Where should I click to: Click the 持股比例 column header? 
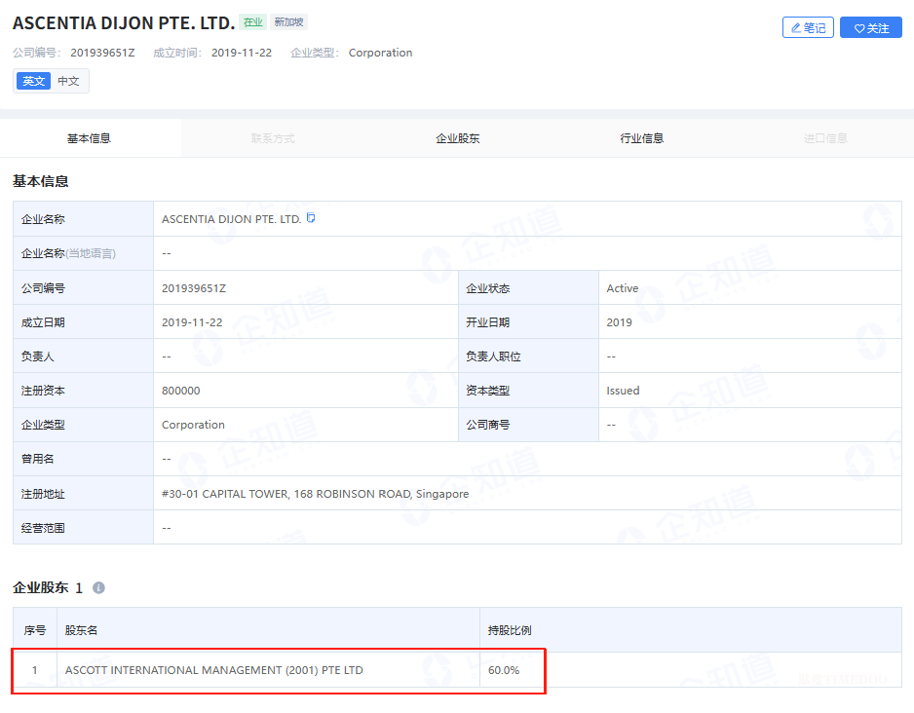(691, 629)
